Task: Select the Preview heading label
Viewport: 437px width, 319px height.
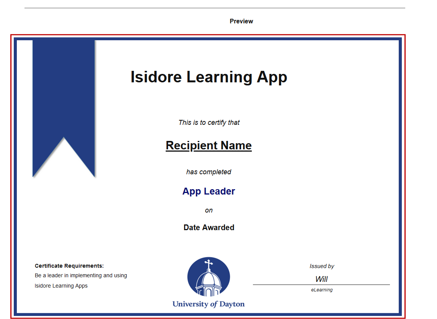Action: (241, 21)
